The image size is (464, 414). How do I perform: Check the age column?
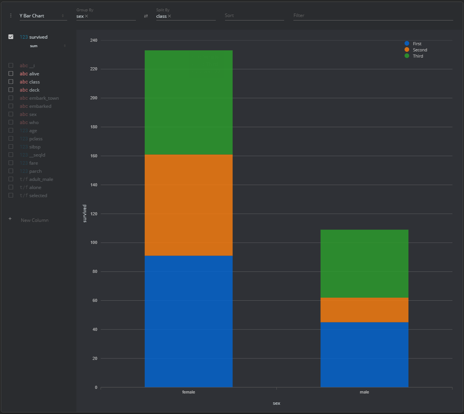pyautogui.click(x=11, y=130)
